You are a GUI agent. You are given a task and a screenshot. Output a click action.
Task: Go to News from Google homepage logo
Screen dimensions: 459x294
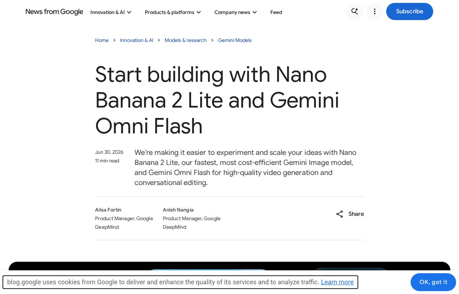(55, 12)
